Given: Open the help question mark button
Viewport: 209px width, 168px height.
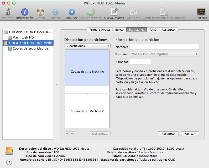Looking at the screenshot, I should pos(9,162).
